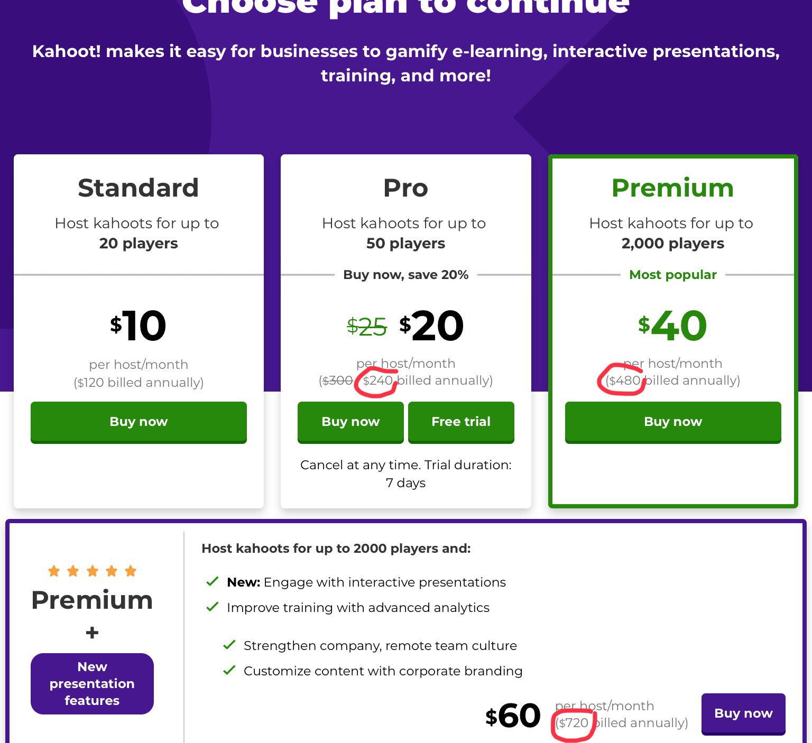Click the green $40 price

[672, 326]
